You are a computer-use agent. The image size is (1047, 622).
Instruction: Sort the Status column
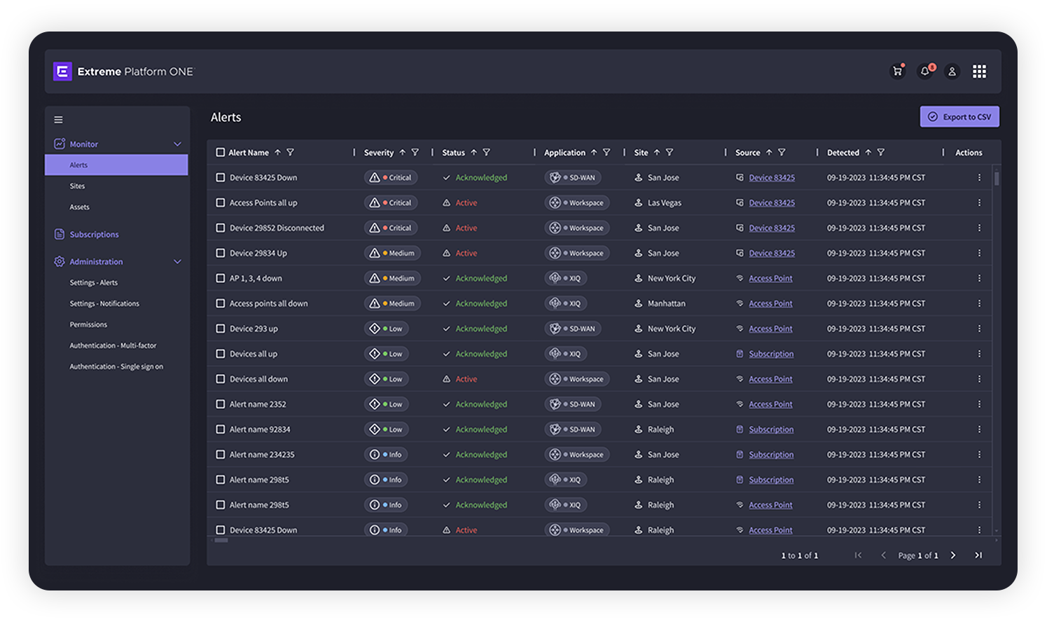473,153
